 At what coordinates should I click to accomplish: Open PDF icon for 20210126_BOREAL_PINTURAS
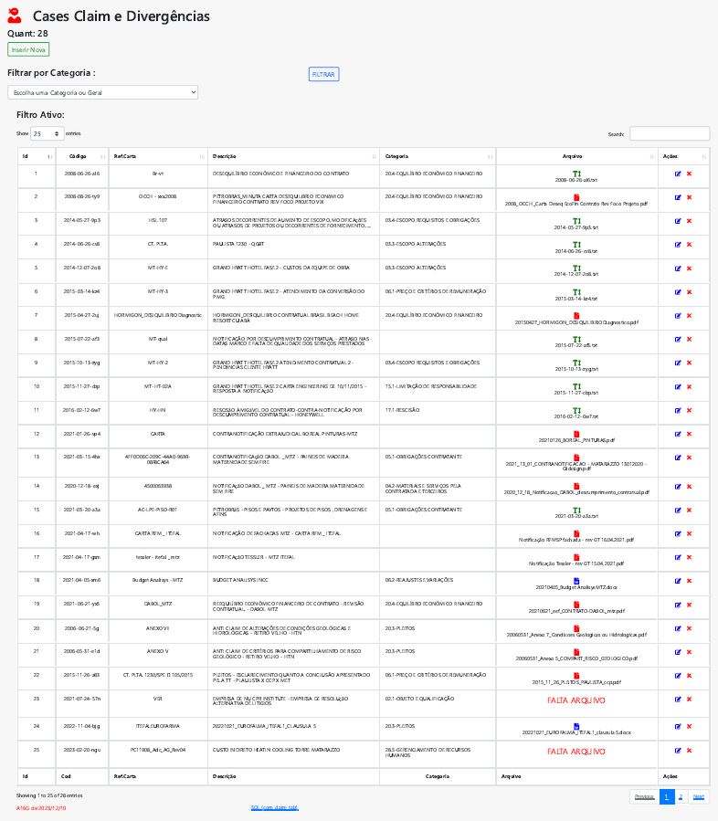576,433
